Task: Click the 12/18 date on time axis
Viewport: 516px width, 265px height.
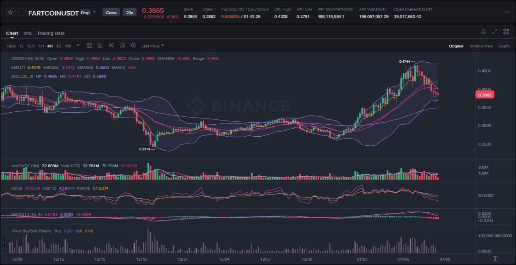Action: pyautogui.click(x=141, y=259)
